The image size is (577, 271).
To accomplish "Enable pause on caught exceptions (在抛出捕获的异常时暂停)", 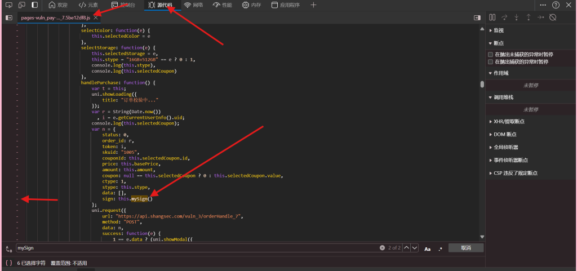I will click(491, 61).
